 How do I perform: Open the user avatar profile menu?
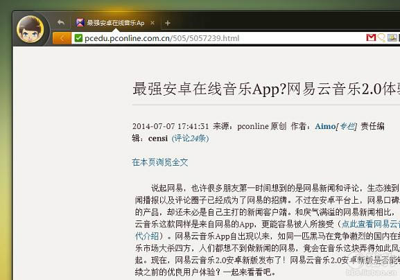pyautogui.click(x=30, y=29)
